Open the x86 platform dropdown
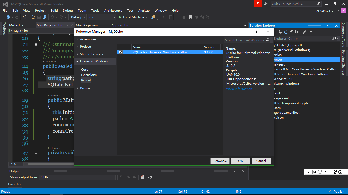The width and height of the screenshot is (348, 195). click(x=102, y=17)
